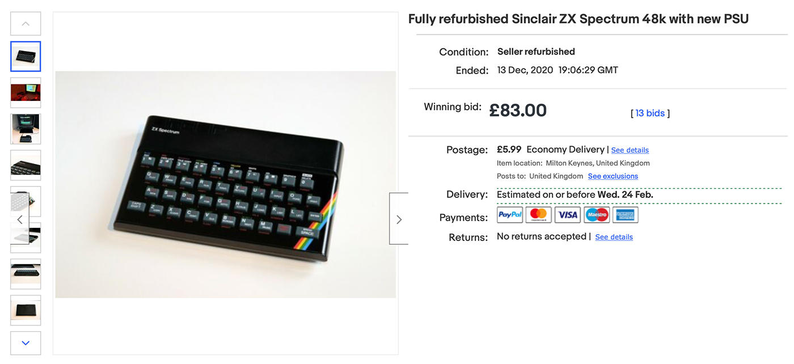Click the Visa payment icon
Screen dimensions: 794x364
[567, 215]
